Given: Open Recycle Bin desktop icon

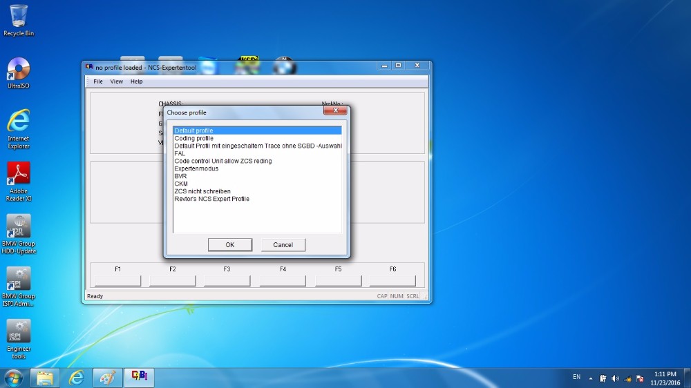Looking at the screenshot, I should click(19, 17).
